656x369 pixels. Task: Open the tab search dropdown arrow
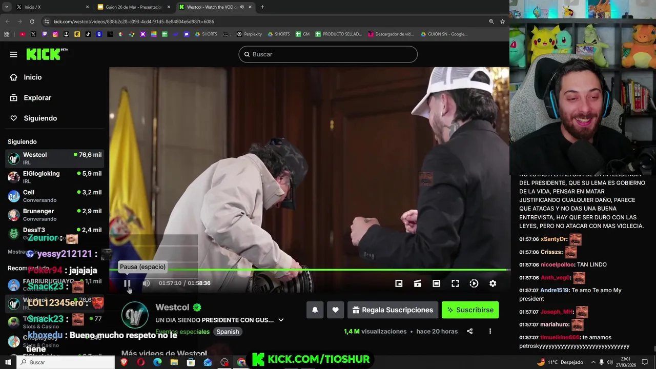pos(7,7)
